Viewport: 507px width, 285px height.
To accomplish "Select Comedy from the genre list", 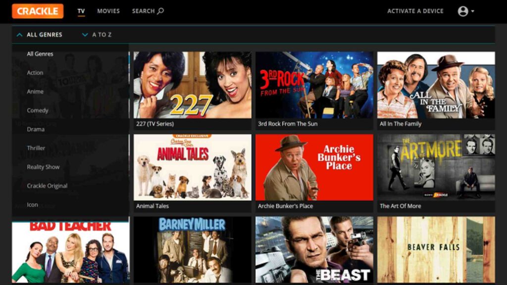I will (x=38, y=110).
